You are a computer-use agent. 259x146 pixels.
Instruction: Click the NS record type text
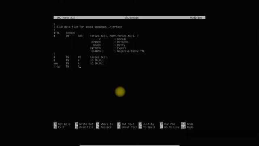click(79, 57)
